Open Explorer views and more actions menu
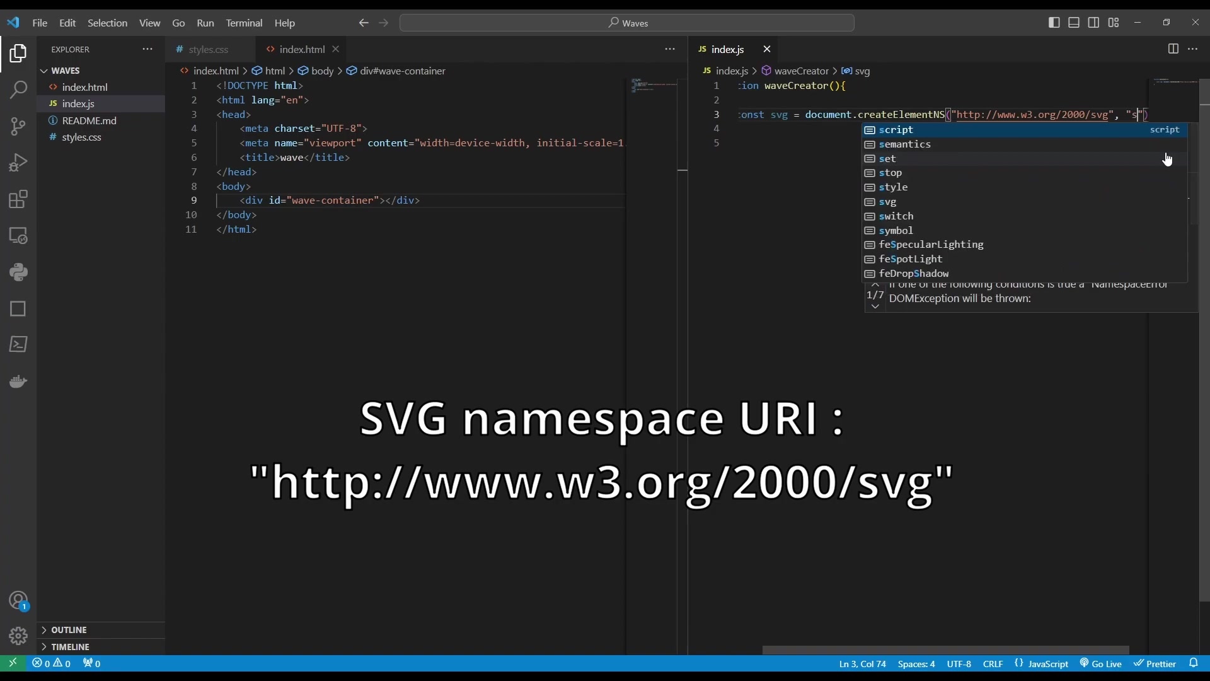The width and height of the screenshot is (1210, 681). click(x=147, y=49)
